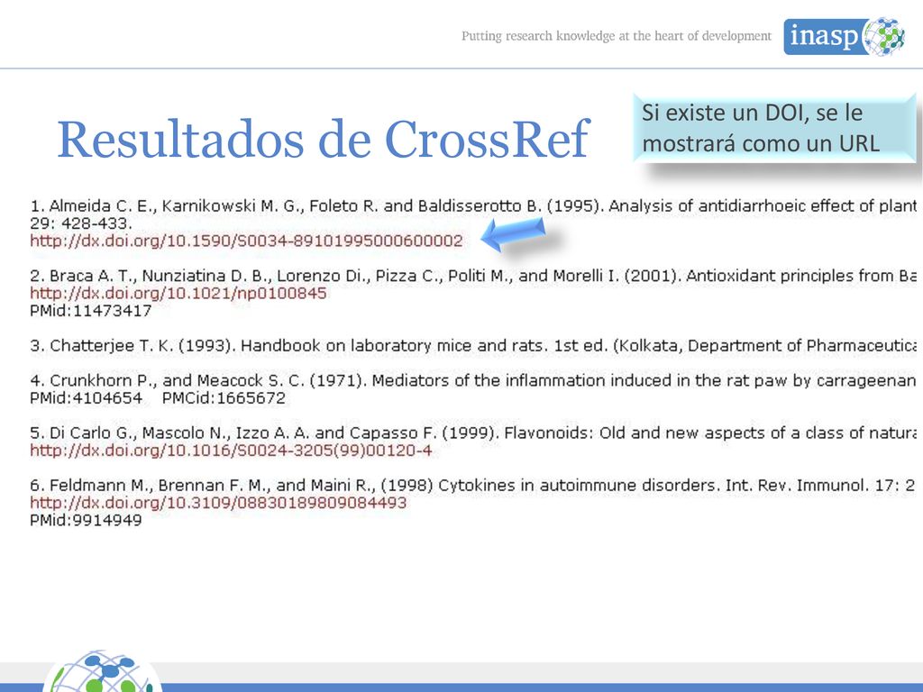Open the DOI link 10.1016/S0024-3205(99)00120-4
This screenshot has height=692, width=923.
231,451
